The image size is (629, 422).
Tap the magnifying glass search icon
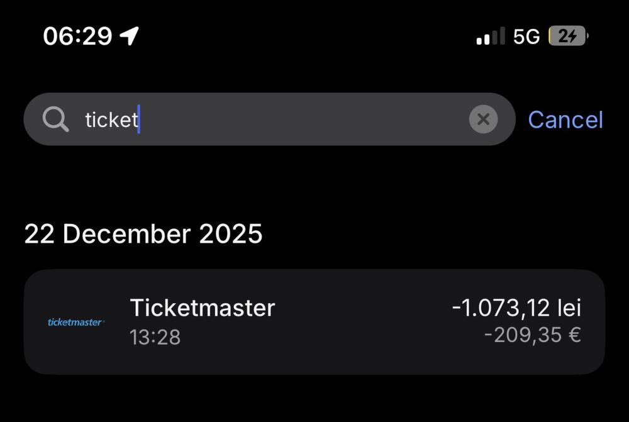(x=56, y=119)
